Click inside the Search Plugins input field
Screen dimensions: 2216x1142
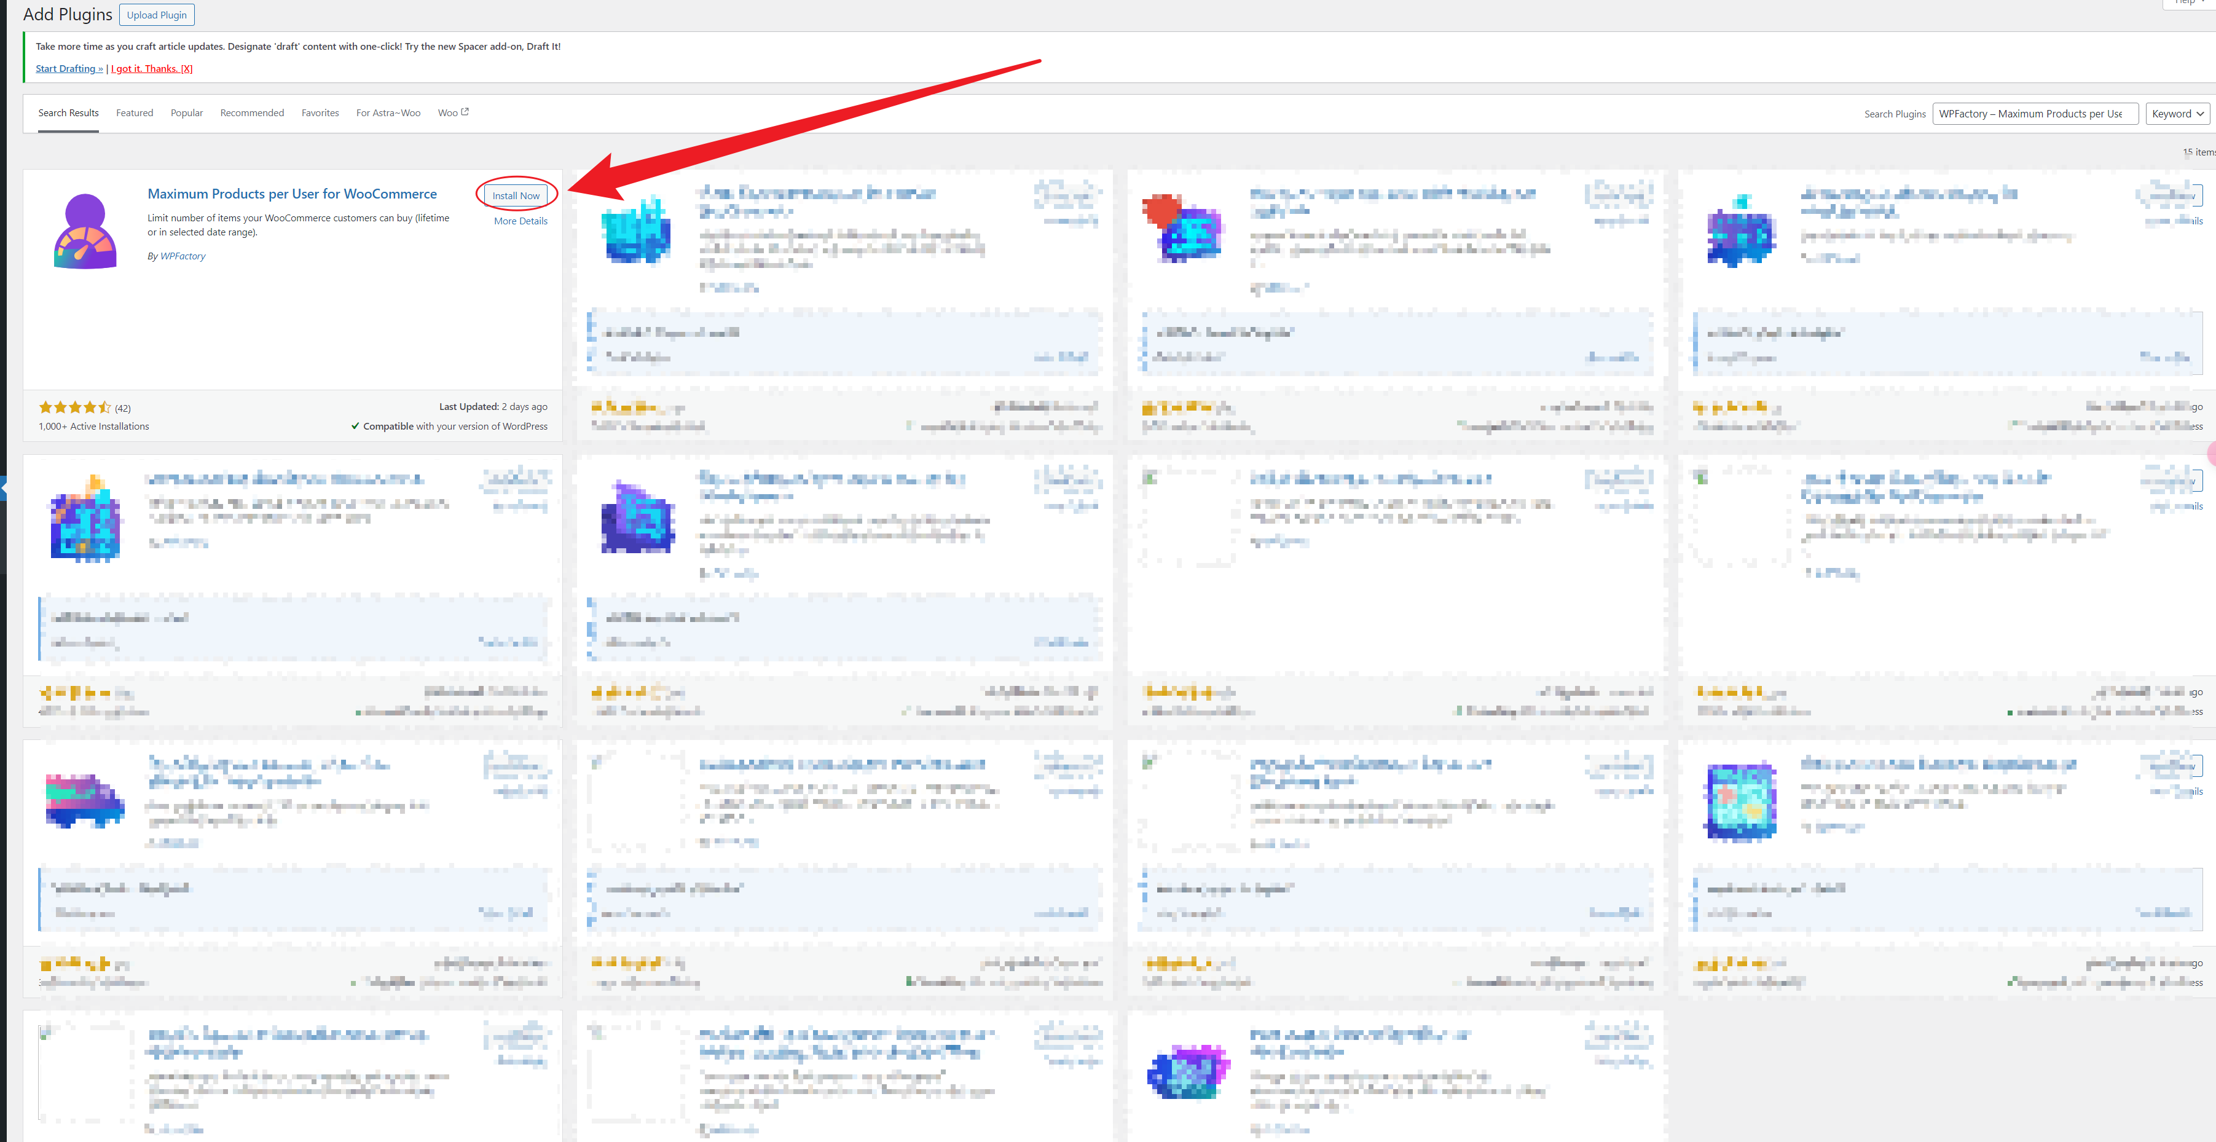pos(2035,112)
